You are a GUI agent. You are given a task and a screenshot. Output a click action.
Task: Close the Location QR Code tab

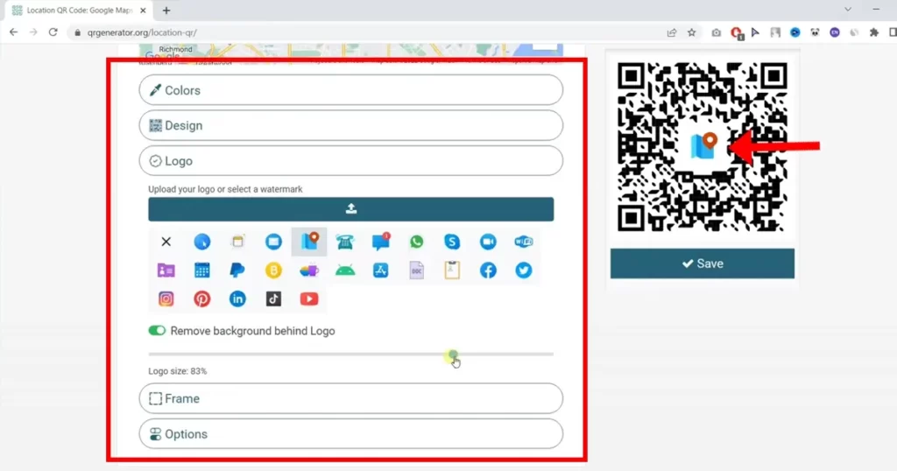(x=143, y=11)
